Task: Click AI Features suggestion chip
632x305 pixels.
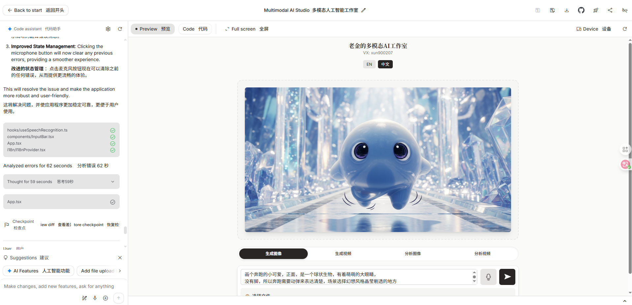Action: tap(39, 271)
